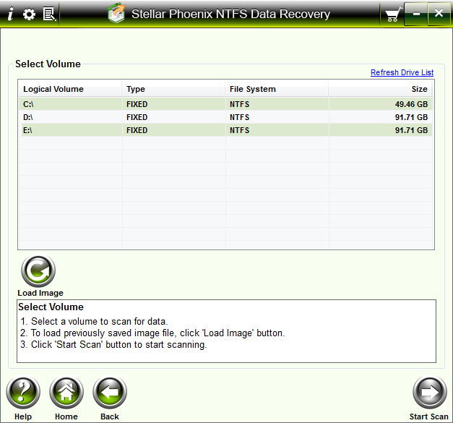453x423 pixels.
Task: Click the Stellar Phoenix app logo
Action: [116, 13]
